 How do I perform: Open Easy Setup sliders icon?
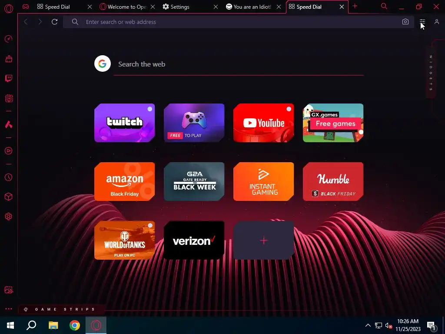pyautogui.click(x=422, y=22)
